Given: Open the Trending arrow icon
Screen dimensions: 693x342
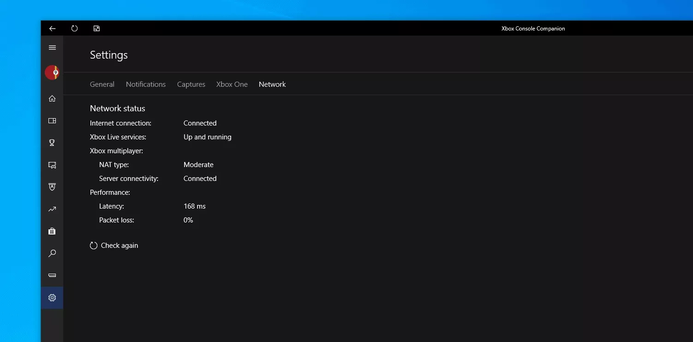Looking at the screenshot, I should (52, 209).
